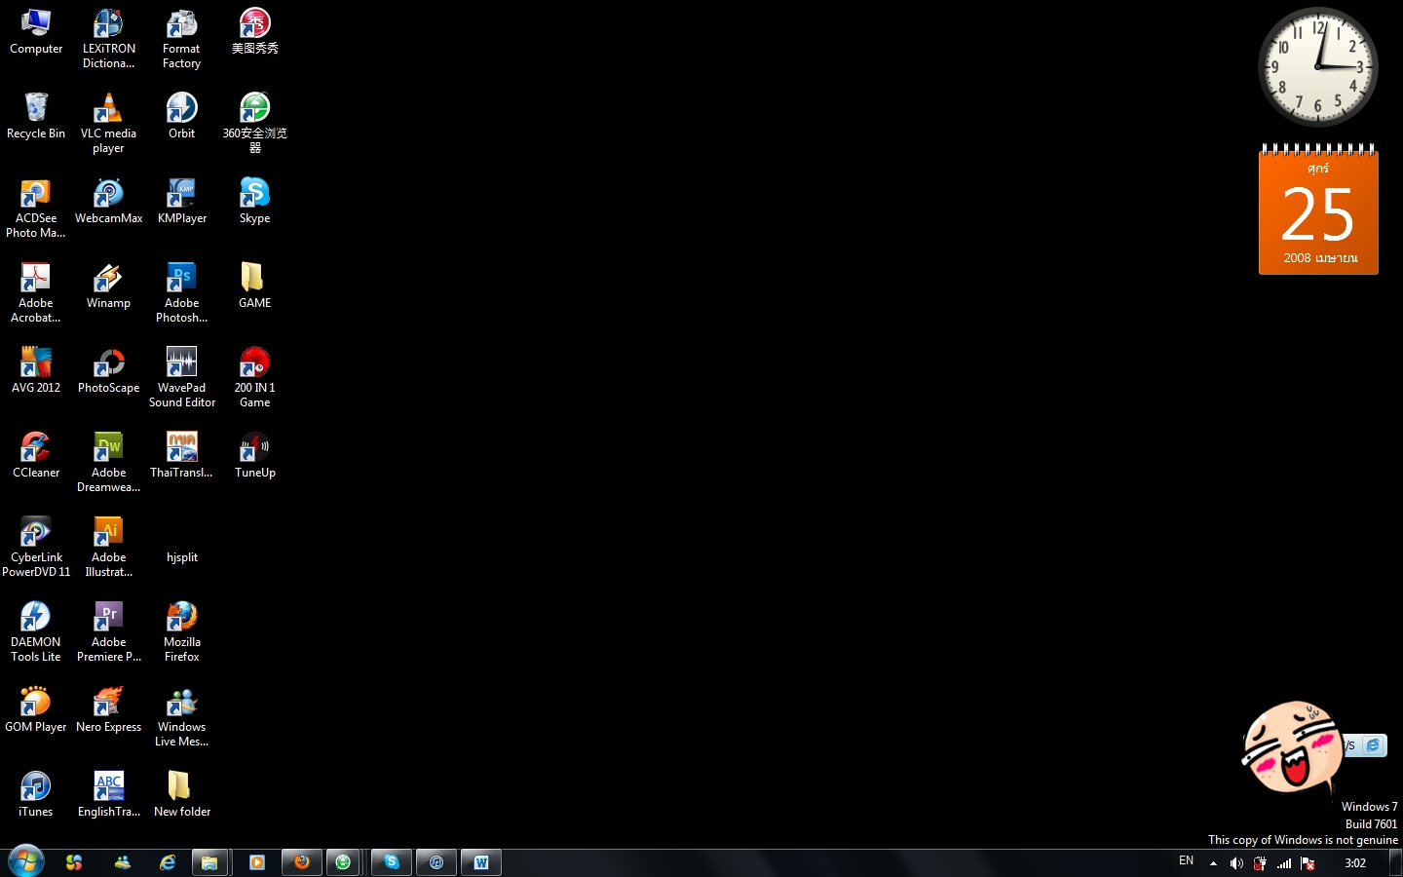Image resolution: width=1403 pixels, height=877 pixels.
Task: Open Windows Explorer from the taskbar
Action: [209, 862]
